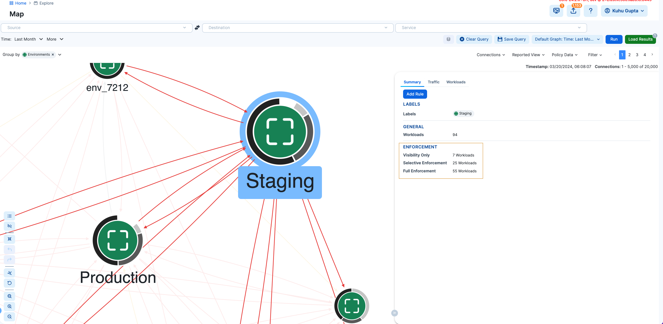The height and width of the screenshot is (324, 663).
Task: Toggle hiding connection links
Action: pos(9,226)
